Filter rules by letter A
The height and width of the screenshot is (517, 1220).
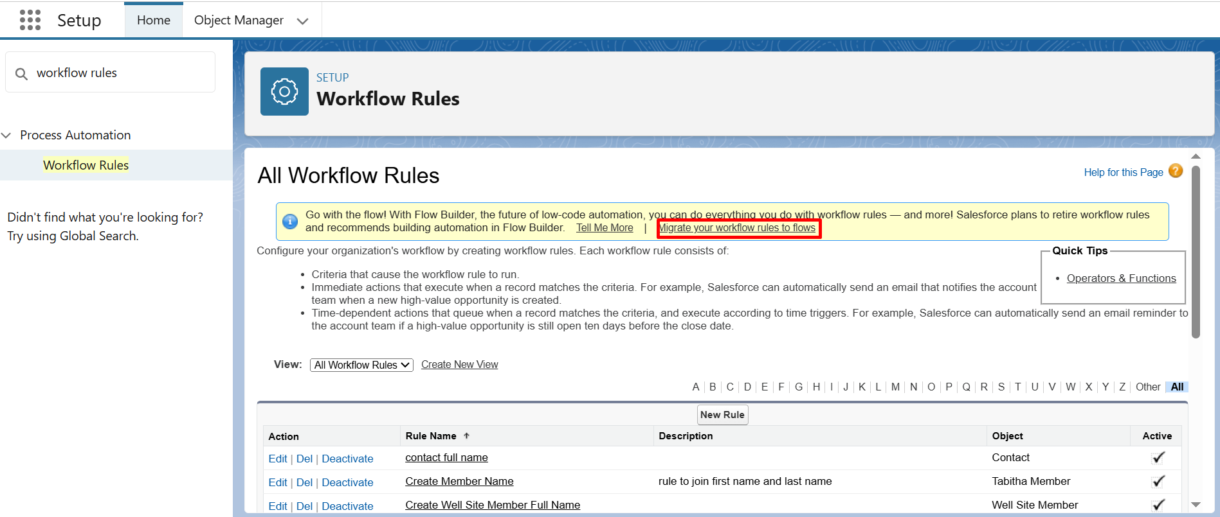696,387
